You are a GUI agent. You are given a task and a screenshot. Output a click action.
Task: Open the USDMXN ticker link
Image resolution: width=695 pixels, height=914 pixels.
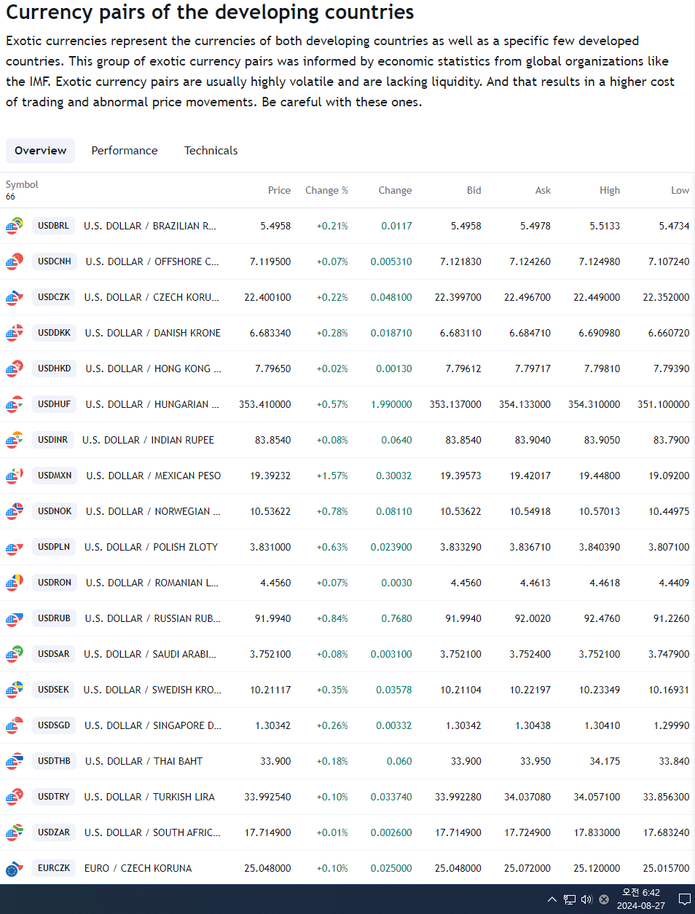[x=55, y=476]
